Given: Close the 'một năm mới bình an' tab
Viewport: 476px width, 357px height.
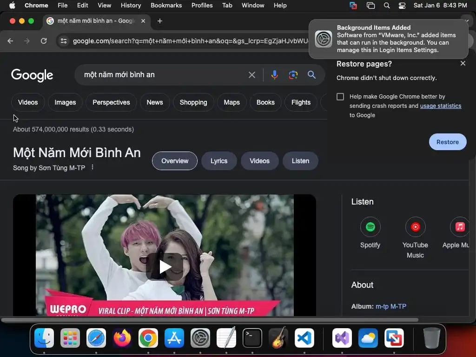Looking at the screenshot, I should coord(143,21).
